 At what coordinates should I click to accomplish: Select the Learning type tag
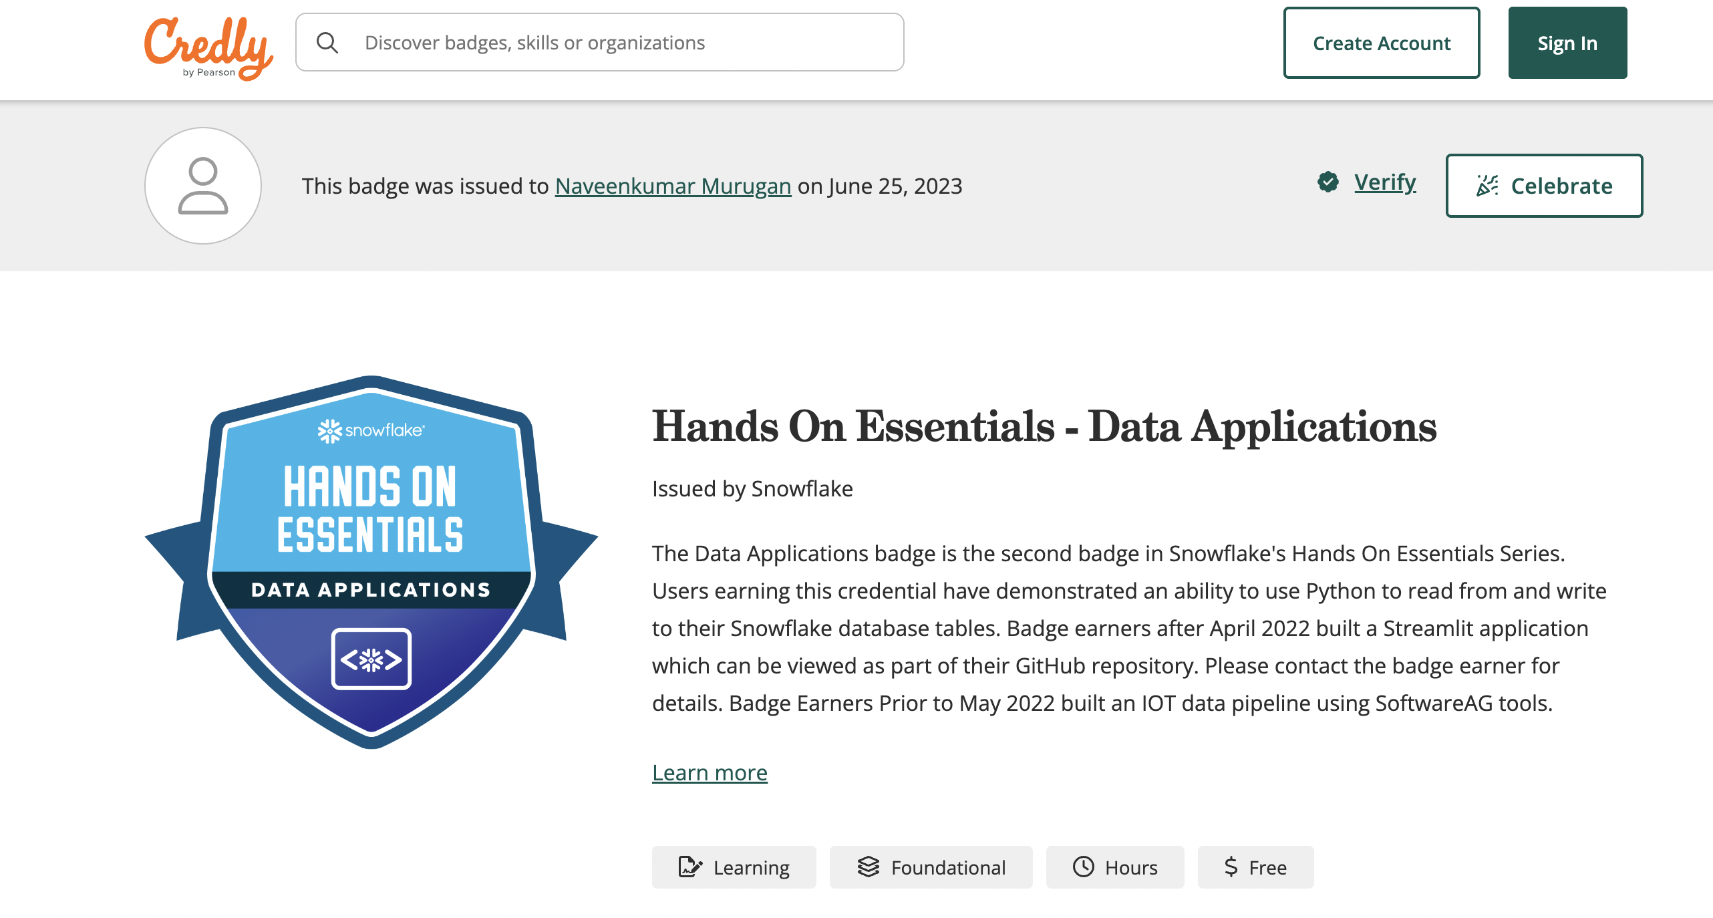(x=734, y=867)
